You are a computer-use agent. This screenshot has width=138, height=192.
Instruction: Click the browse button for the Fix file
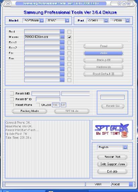click(62, 53)
